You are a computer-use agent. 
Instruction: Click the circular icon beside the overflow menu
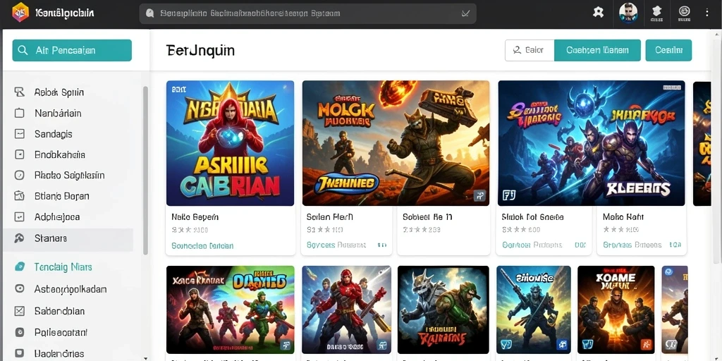[x=684, y=11]
